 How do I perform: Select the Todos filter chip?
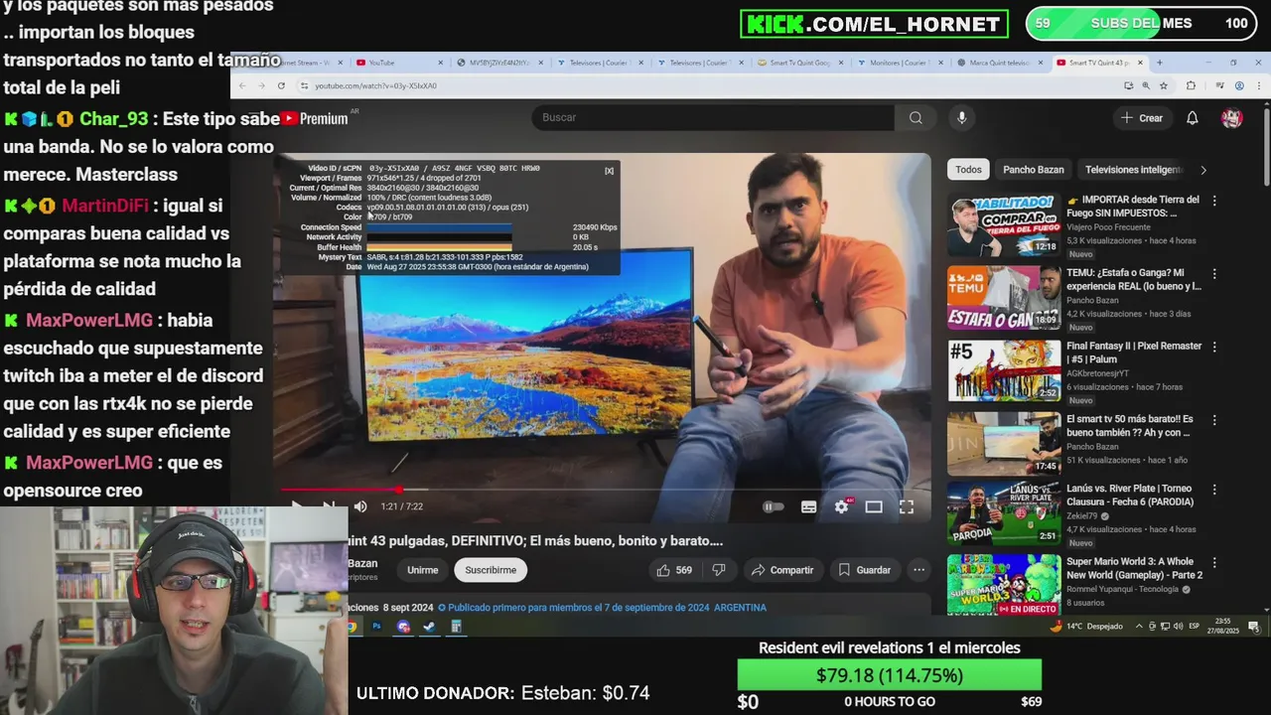(x=968, y=170)
